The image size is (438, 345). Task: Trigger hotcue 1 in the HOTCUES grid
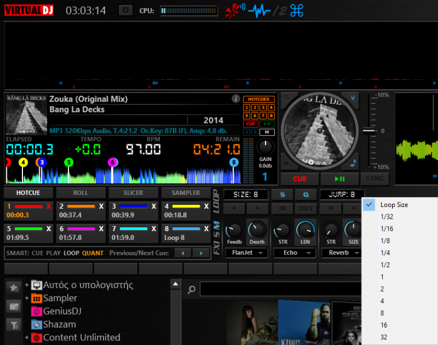coord(247,108)
